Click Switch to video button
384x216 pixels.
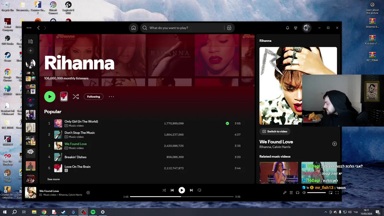tap(275, 131)
